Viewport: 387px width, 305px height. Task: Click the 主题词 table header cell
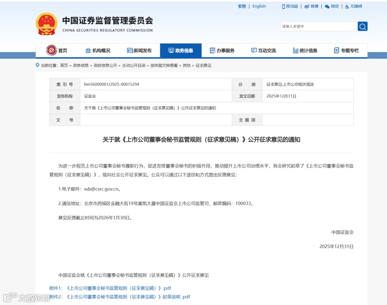click(247, 120)
